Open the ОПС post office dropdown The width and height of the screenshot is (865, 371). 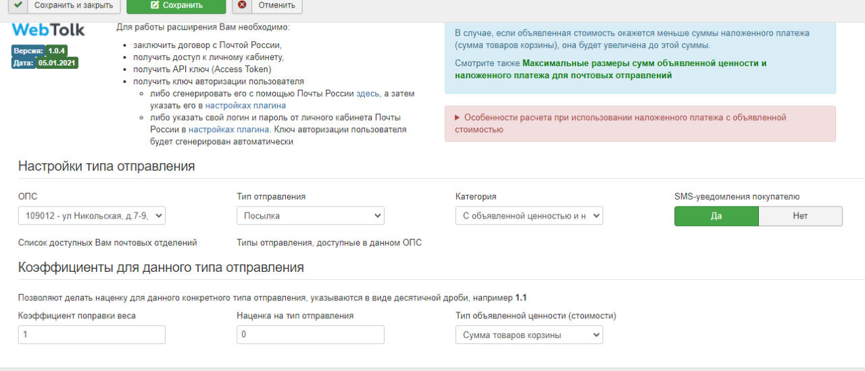92,216
